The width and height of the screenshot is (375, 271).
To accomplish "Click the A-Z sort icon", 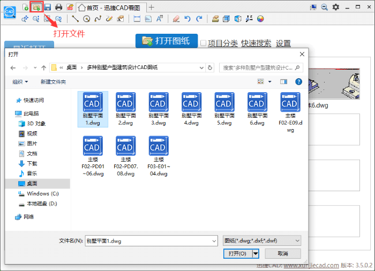I will click(249, 19).
